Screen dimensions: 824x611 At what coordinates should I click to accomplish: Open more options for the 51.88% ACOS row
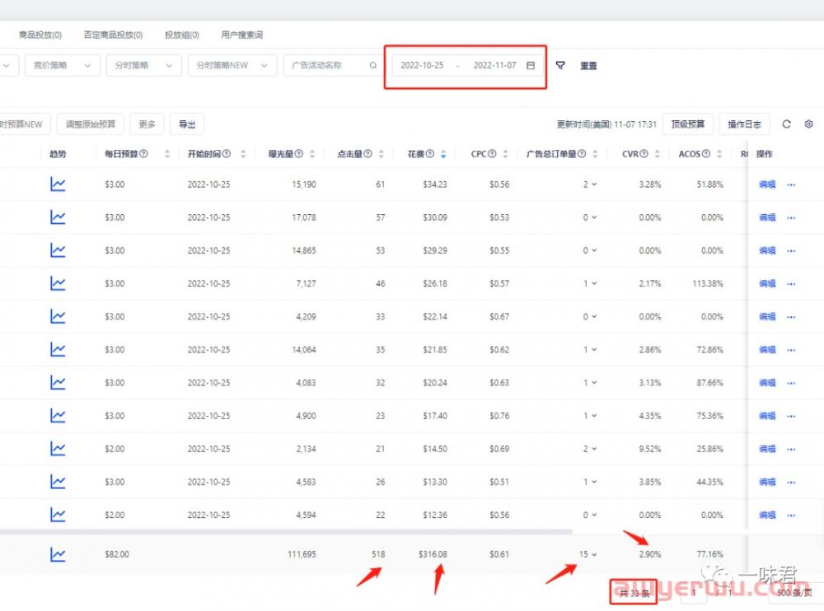tap(791, 184)
